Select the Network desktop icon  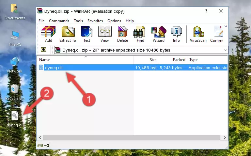pyautogui.click(x=15, y=65)
